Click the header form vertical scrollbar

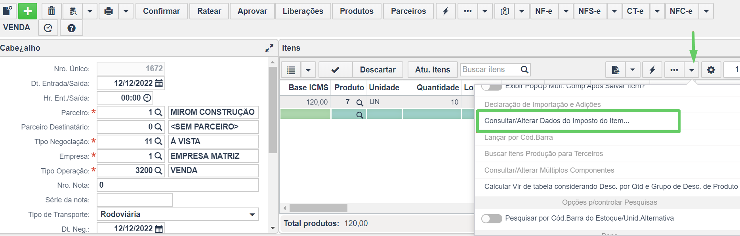click(x=273, y=110)
